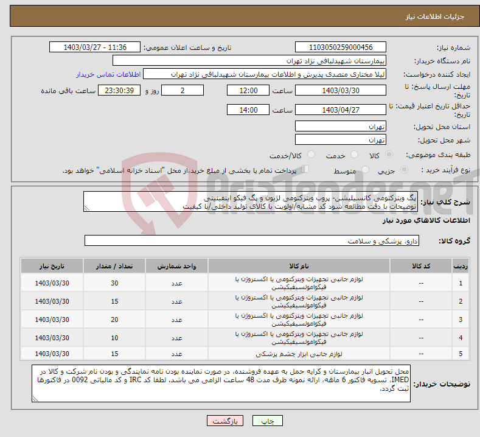Select the متوسط purchase type radio
This screenshot has width=480, height=437.
point(365,169)
